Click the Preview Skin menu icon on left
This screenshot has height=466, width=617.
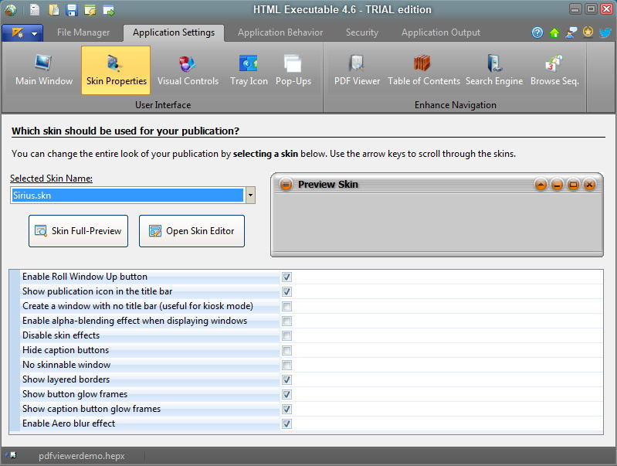click(286, 185)
